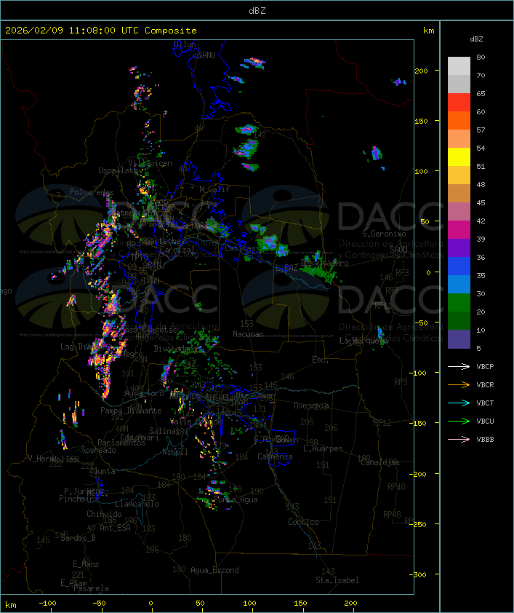Viewport: 514px width, 613px height.
Task: Click the 200 tick on the horizontal axis
Action: (x=350, y=604)
